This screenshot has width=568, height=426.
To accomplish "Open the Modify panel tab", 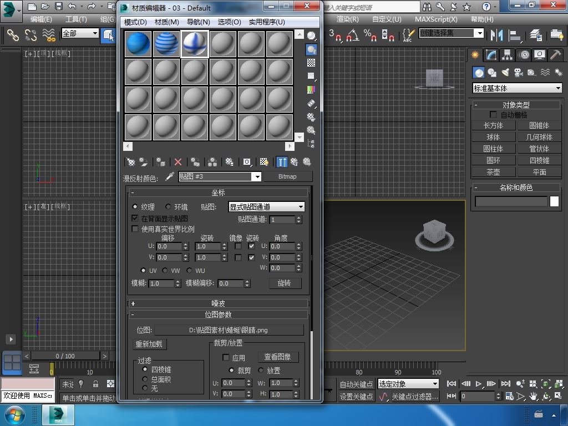I will tap(491, 55).
